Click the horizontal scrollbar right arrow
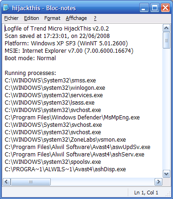Viewport: 173px width, 199px height. pyautogui.click(x=158, y=182)
